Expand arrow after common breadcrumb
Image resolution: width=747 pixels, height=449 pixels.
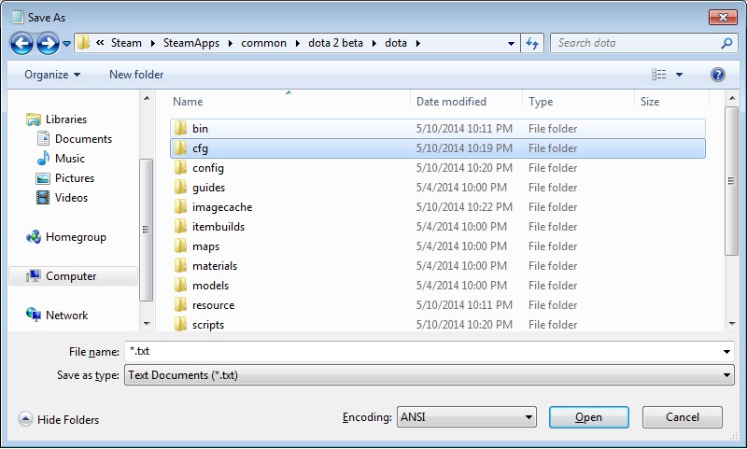coord(297,43)
